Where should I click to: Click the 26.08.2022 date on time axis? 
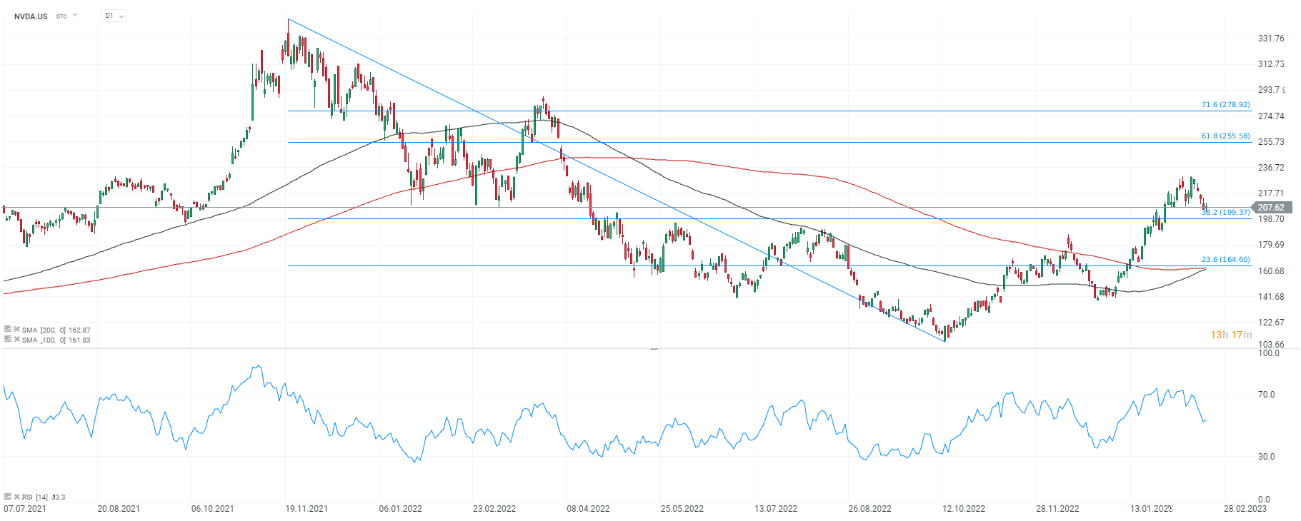(x=869, y=509)
